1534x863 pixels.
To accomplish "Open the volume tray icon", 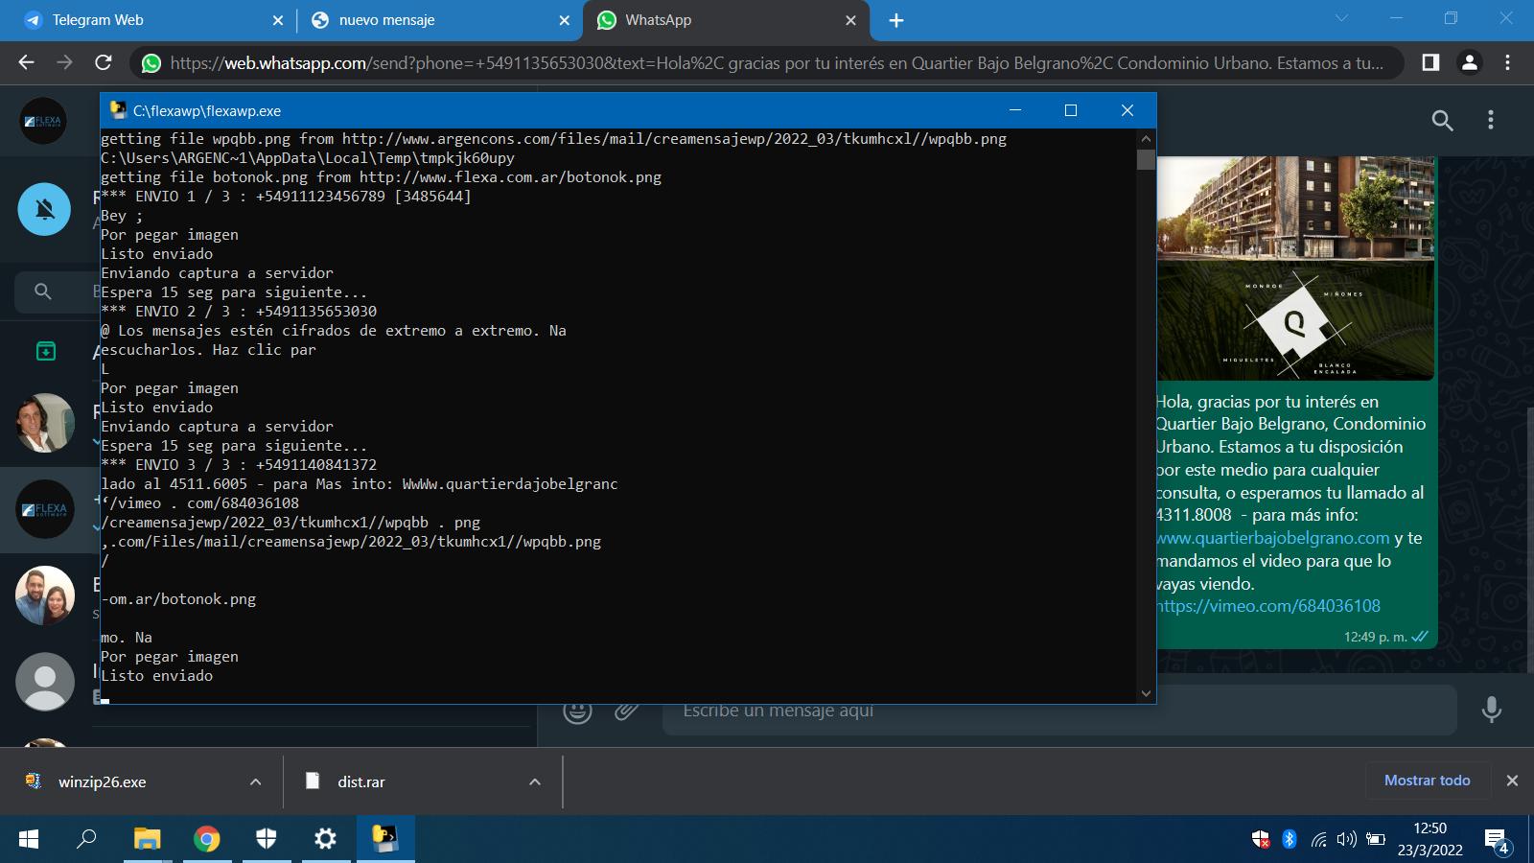I will pos(1346,840).
